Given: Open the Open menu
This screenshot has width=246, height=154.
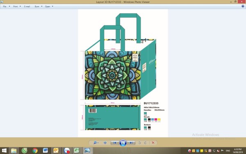Looking at the screenshot, I should pyautogui.click(x=48, y=7).
